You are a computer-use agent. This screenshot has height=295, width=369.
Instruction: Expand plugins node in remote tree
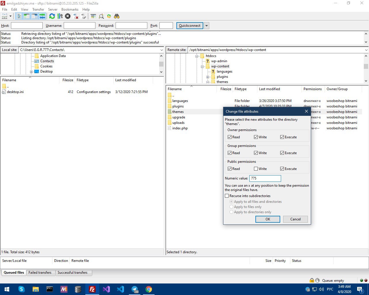[208, 77]
